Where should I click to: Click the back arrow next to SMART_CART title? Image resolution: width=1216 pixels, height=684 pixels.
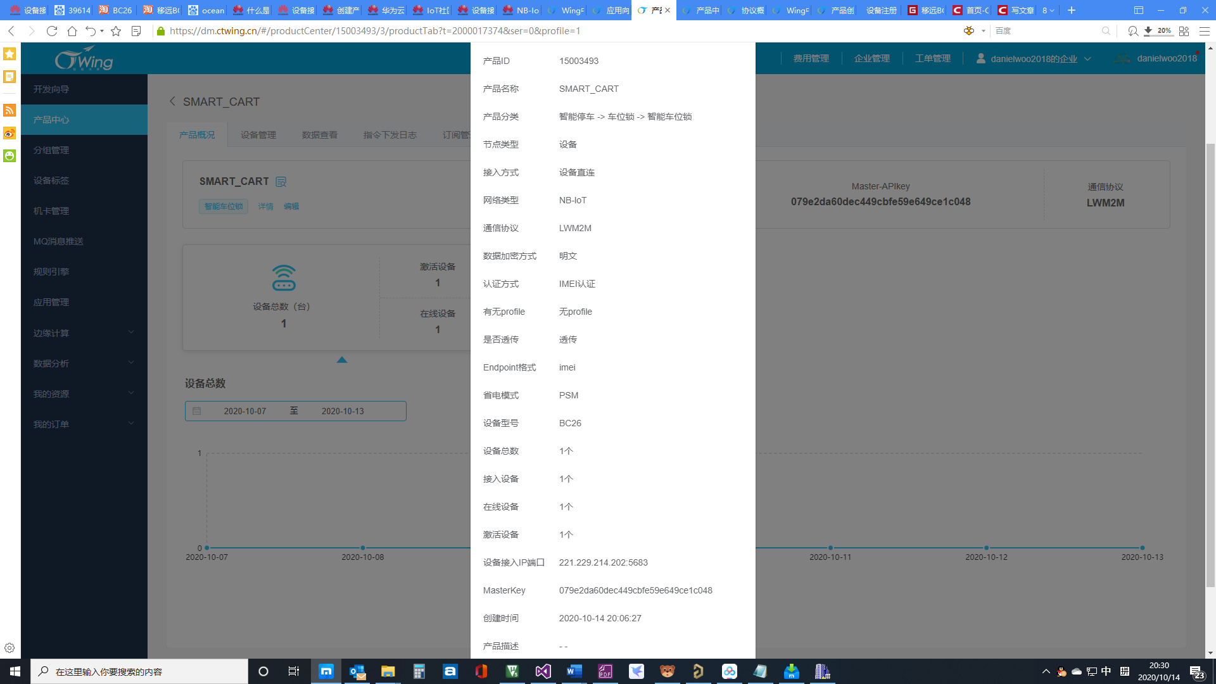172,101
